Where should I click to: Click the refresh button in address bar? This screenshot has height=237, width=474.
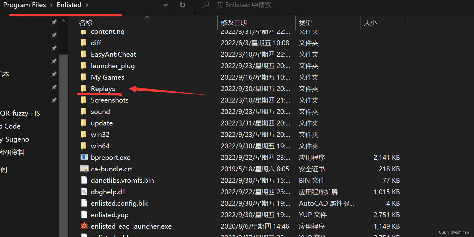(x=183, y=5)
